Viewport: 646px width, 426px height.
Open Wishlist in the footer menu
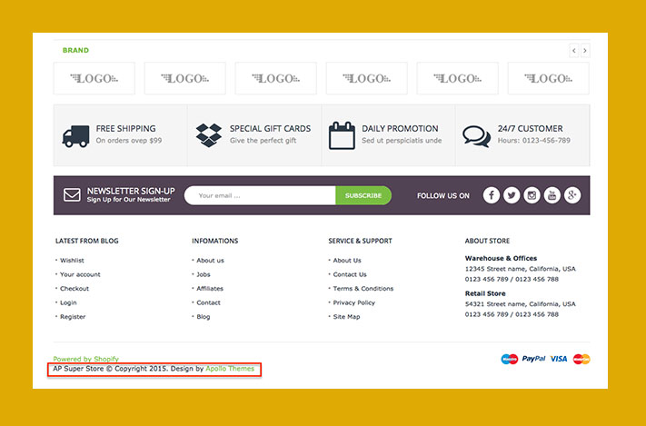[72, 261]
